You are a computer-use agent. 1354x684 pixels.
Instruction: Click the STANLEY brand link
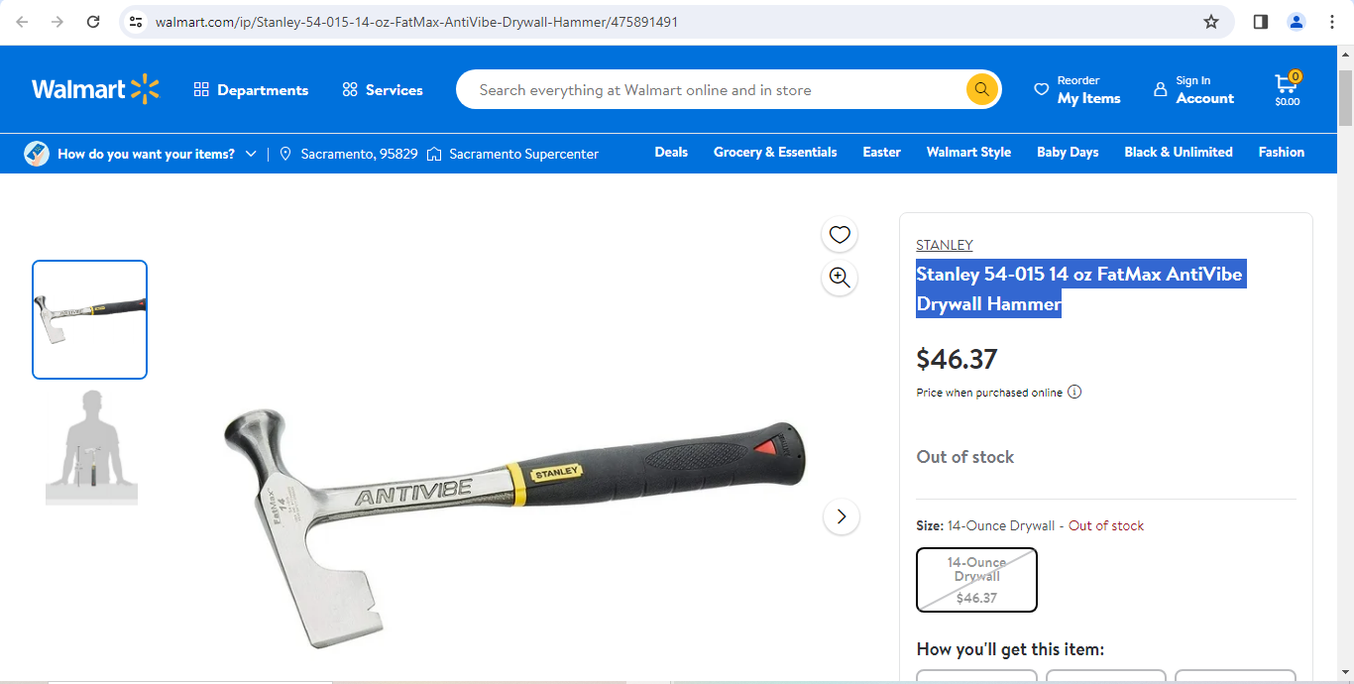coord(944,245)
